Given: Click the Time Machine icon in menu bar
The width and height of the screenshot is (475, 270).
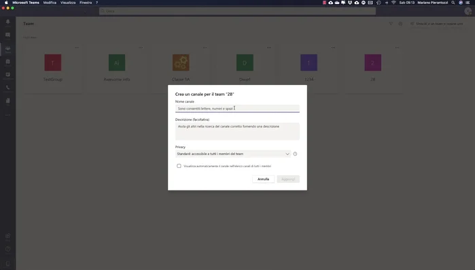Looking at the screenshot, I should click(379, 3).
